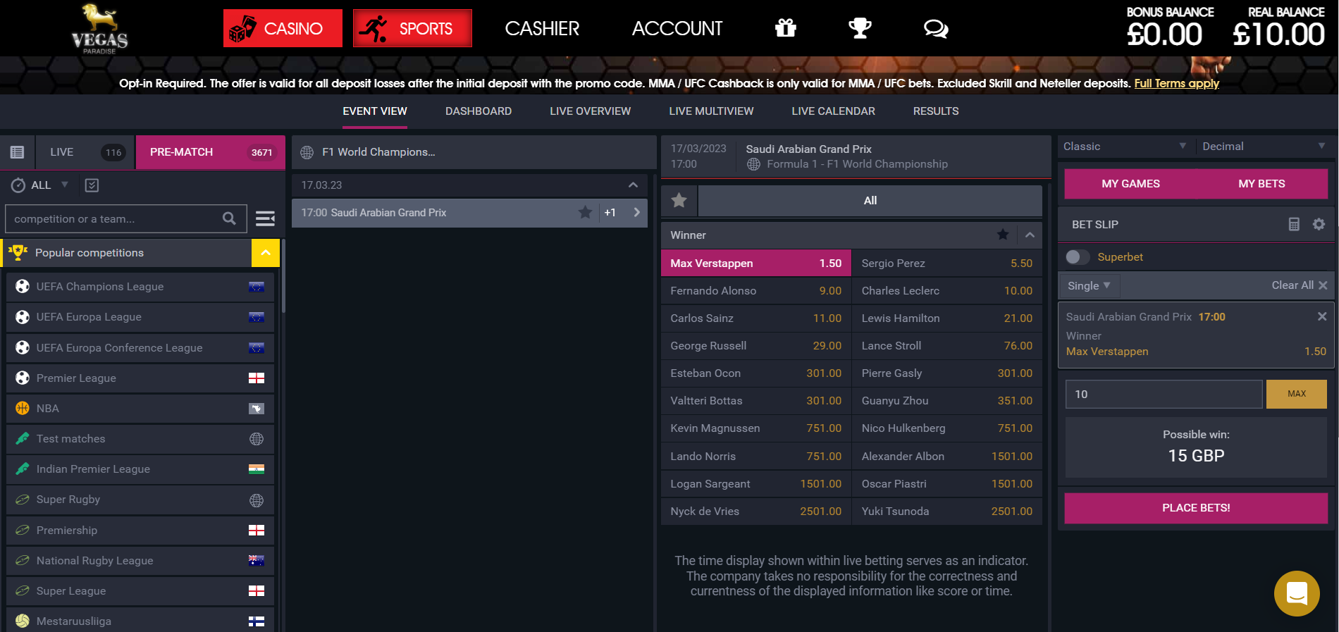Open MY BETS

point(1261,184)
